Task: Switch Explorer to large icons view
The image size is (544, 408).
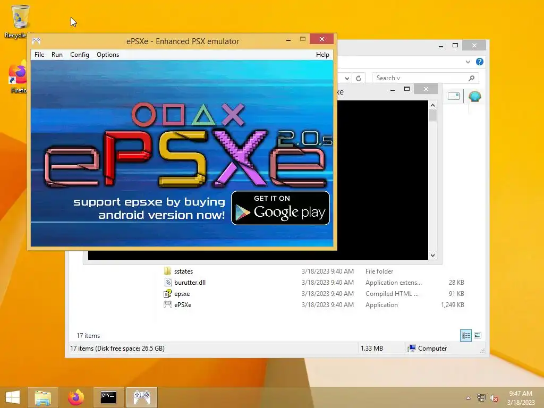Action: tap(478, 335)
